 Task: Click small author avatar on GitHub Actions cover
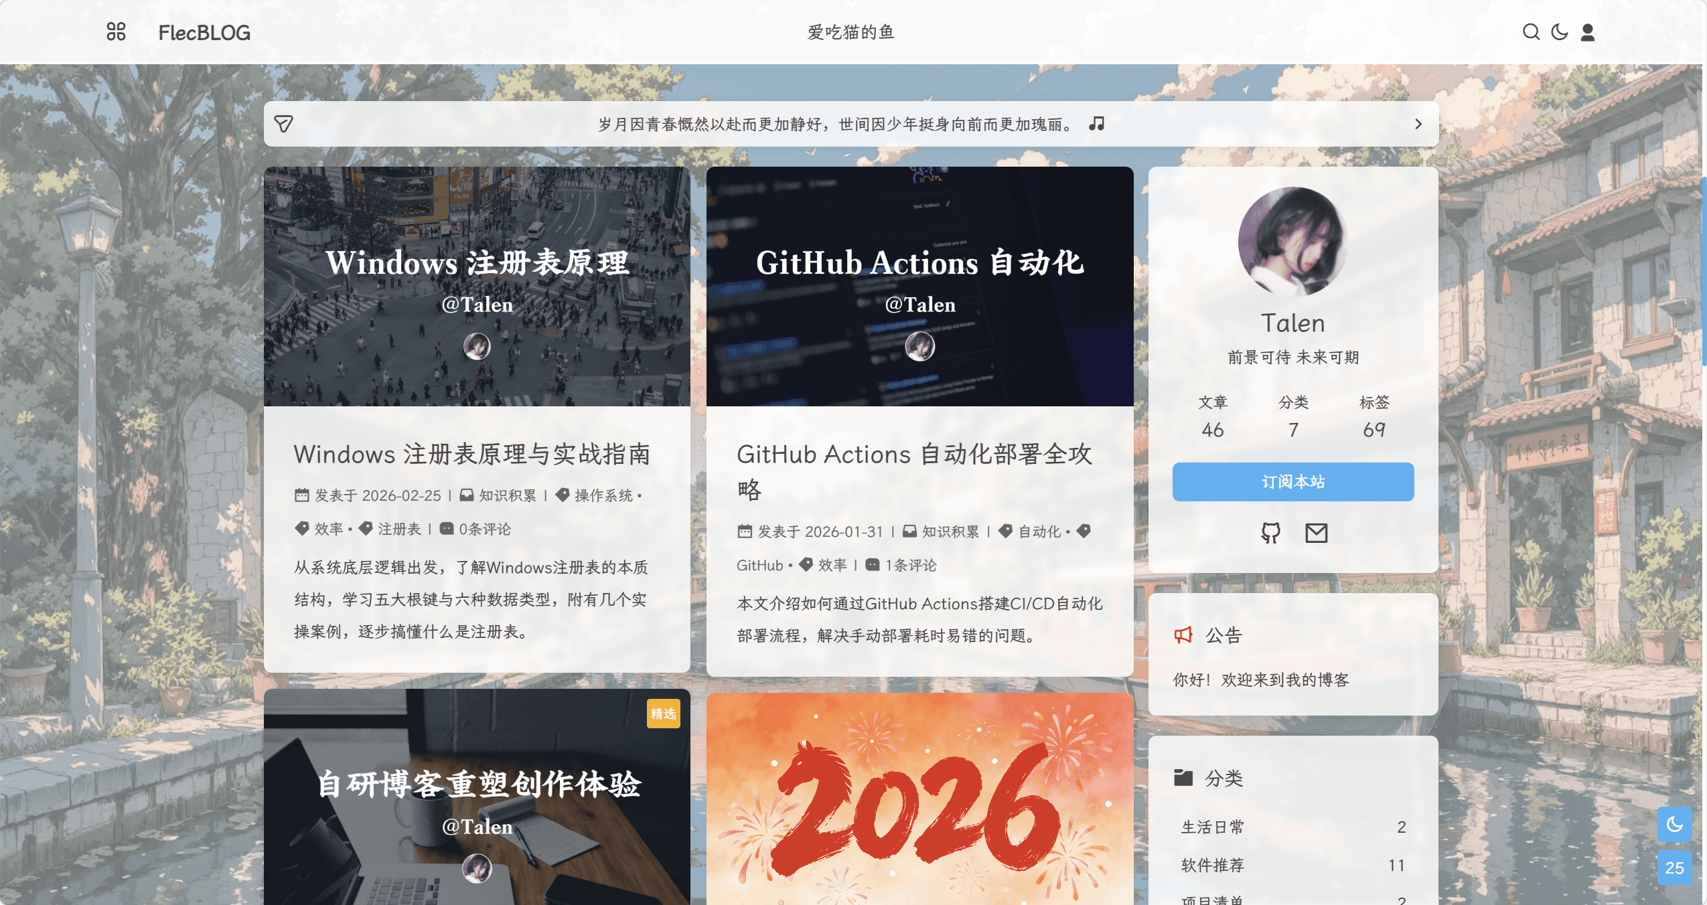coord(919,347)
